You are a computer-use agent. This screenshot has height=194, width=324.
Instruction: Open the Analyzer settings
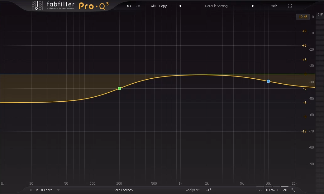point(193,190)
